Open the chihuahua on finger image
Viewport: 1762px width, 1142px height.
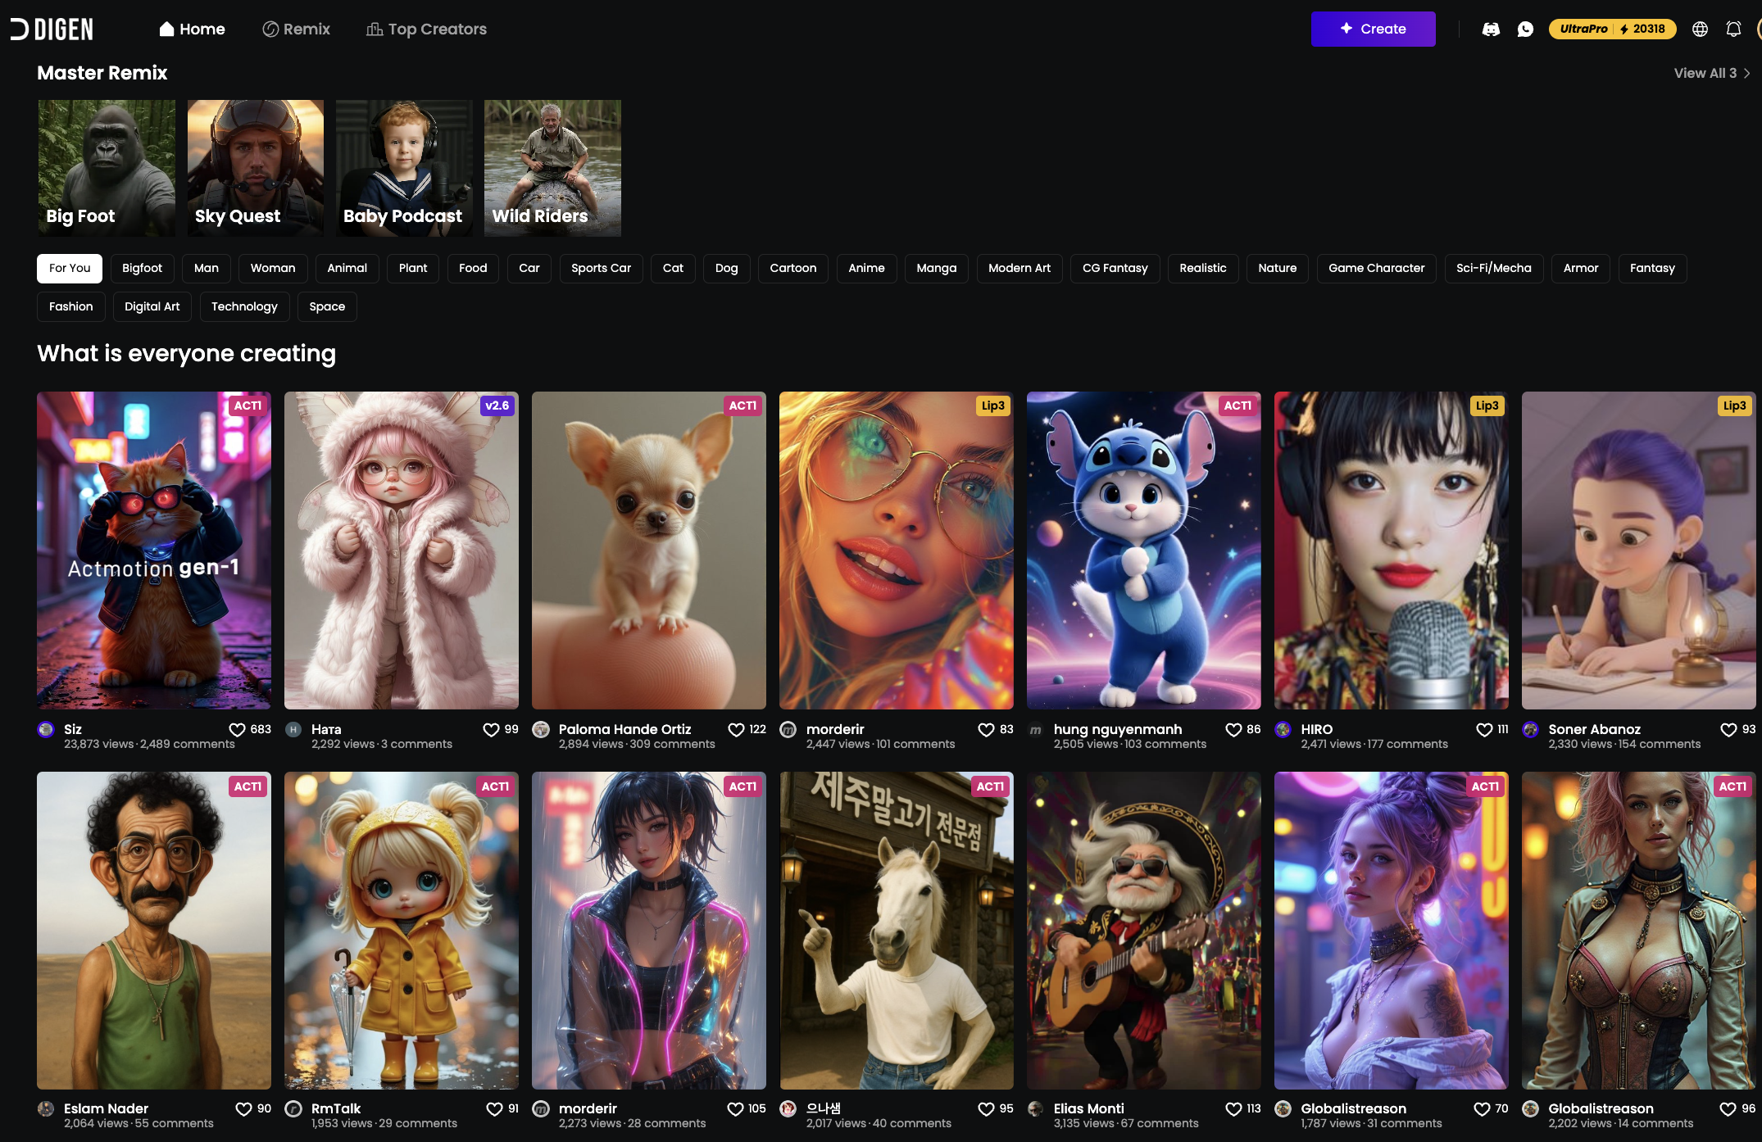pos(649,551)
